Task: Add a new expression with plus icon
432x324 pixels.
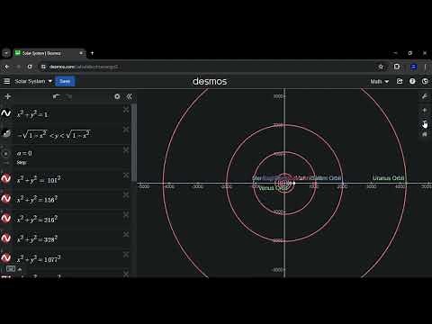Action: (x=8, y=96)
